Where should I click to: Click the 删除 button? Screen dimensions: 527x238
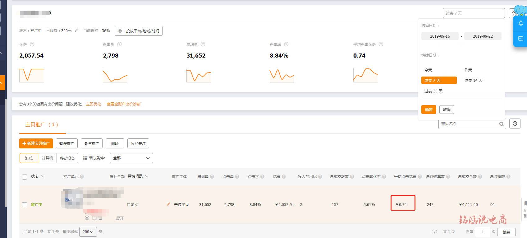pyautogui.click(x=115, y=143)
